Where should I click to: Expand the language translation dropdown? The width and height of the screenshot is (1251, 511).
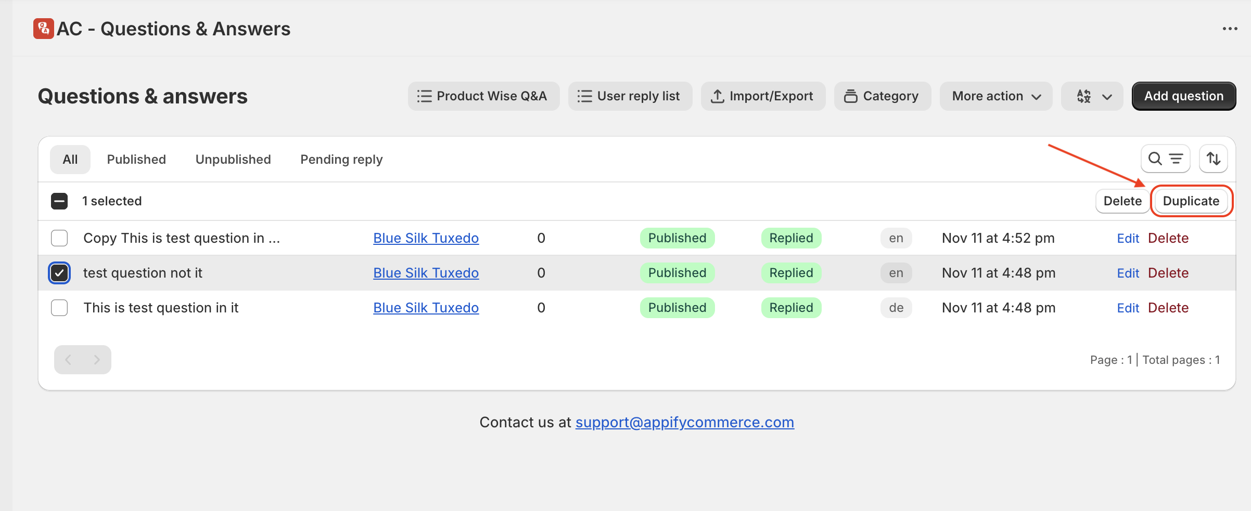click(x=1092, y=96)
